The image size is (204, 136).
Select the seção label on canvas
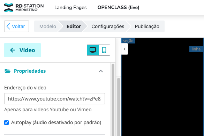[x=128, y=41]
